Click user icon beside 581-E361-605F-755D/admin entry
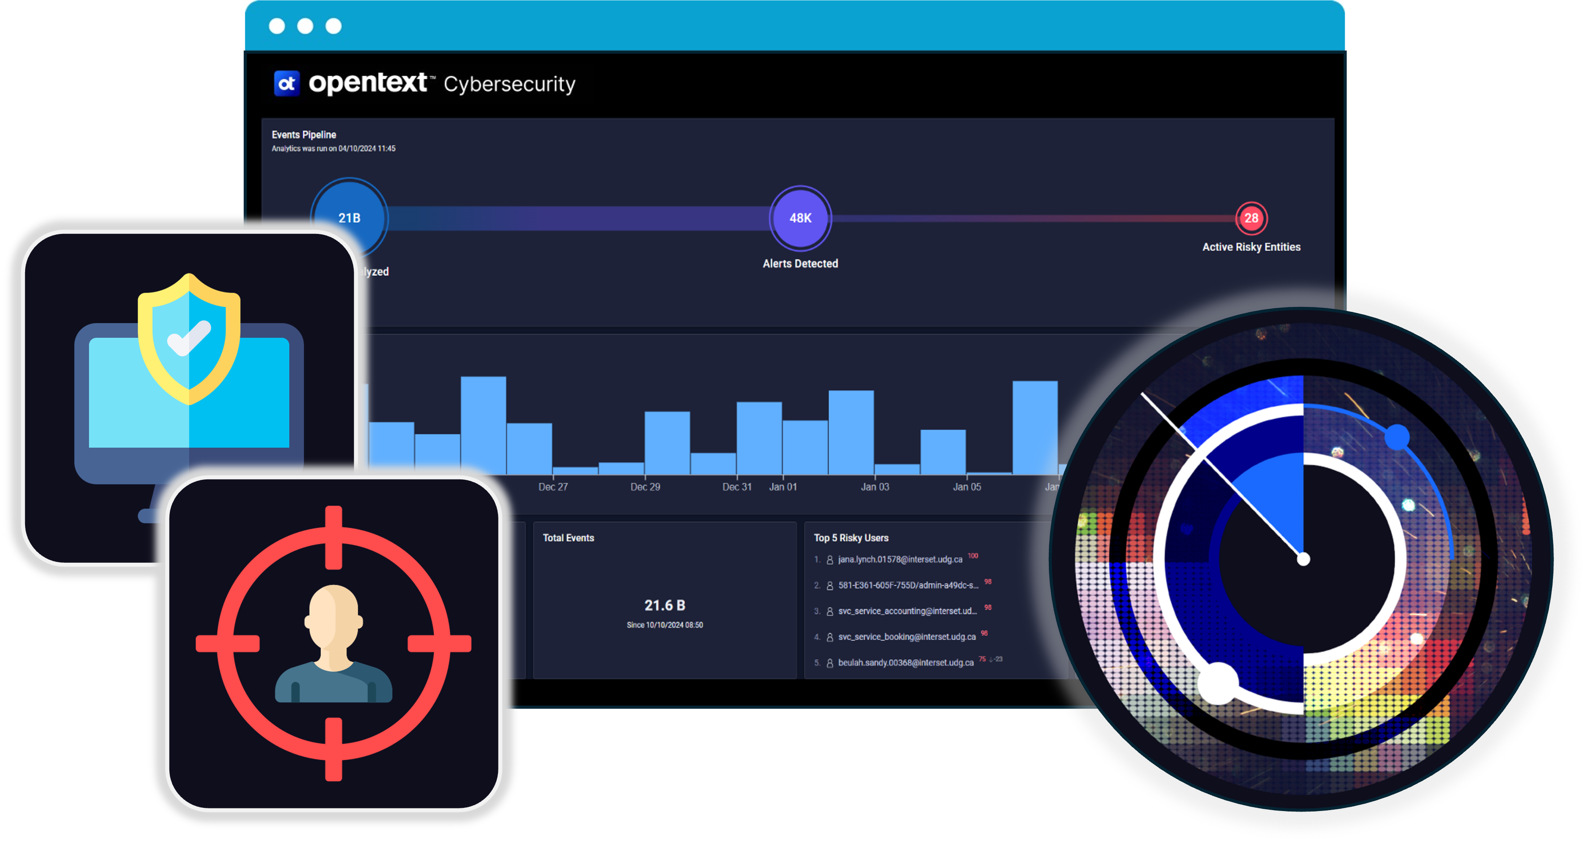Viewport: 1592px width, 850px height. 829,586
